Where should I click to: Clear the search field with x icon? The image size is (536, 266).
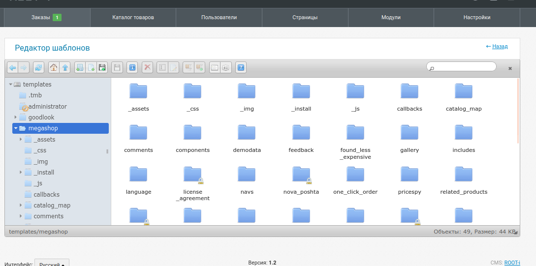(510, 68)
